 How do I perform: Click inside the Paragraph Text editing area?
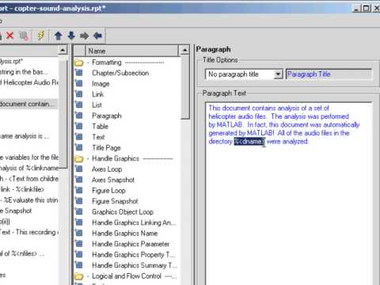click(289, 194)
